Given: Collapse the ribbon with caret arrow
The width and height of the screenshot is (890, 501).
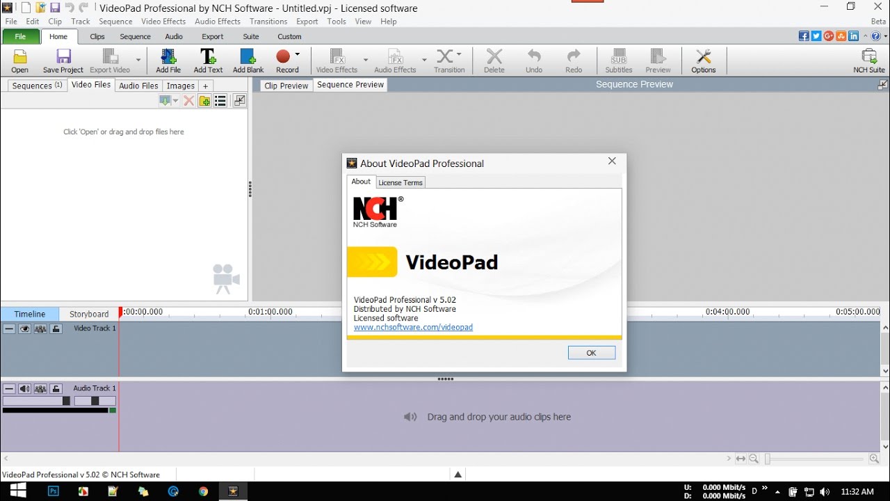Looking at the screenshot, I should click(x=864, y=36).
